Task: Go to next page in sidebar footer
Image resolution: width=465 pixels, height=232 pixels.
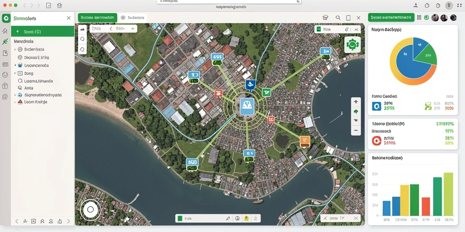Action: pos(69,221)
